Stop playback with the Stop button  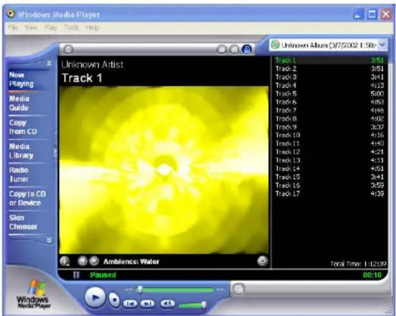114,300
